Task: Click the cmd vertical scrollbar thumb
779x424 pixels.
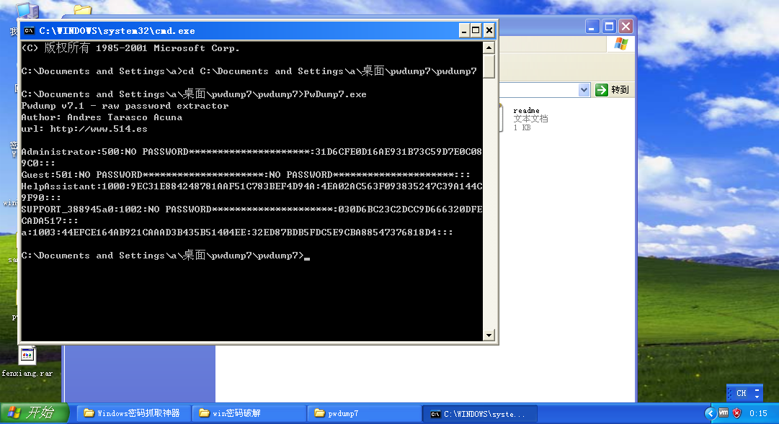Action: pos(489,66)
